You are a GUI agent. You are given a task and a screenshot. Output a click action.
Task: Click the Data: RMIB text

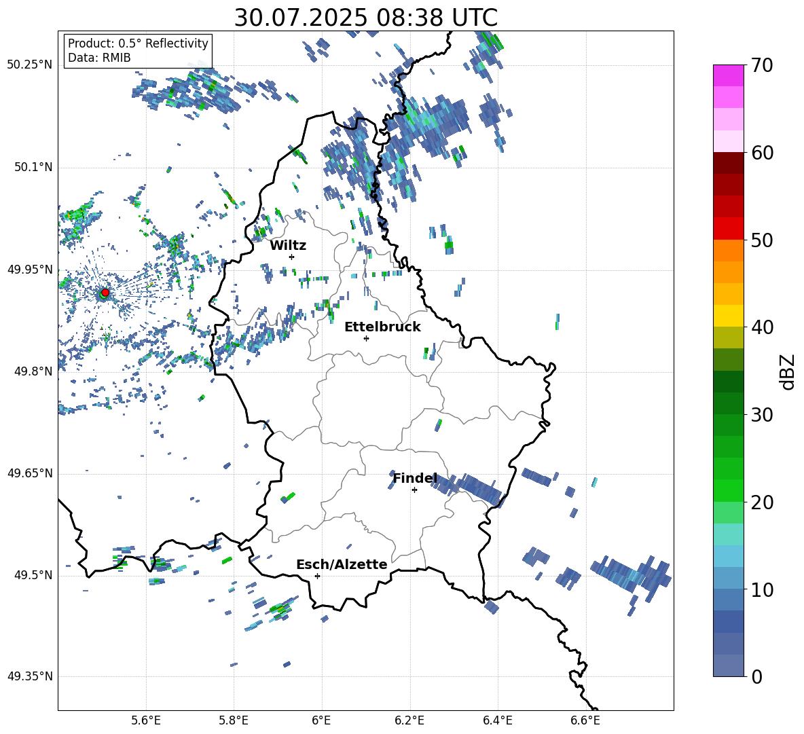point(99,58)
